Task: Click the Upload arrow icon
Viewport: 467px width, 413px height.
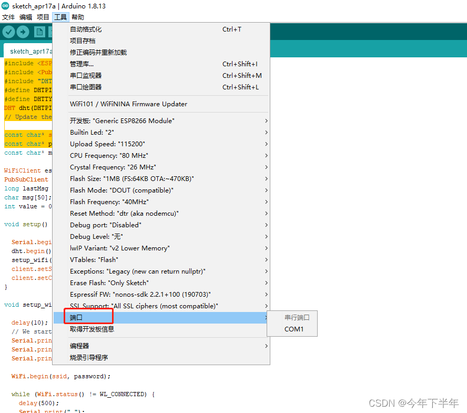Action: point(23,32)
